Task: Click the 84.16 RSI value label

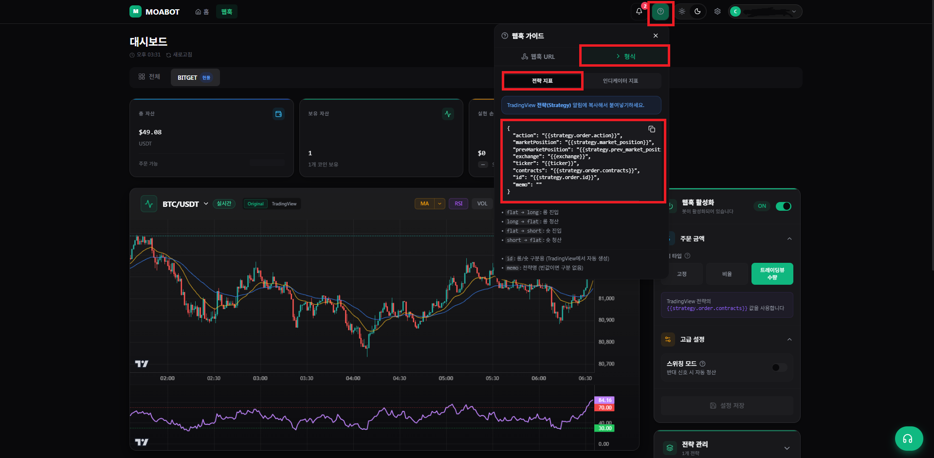Action: [605, 400]
